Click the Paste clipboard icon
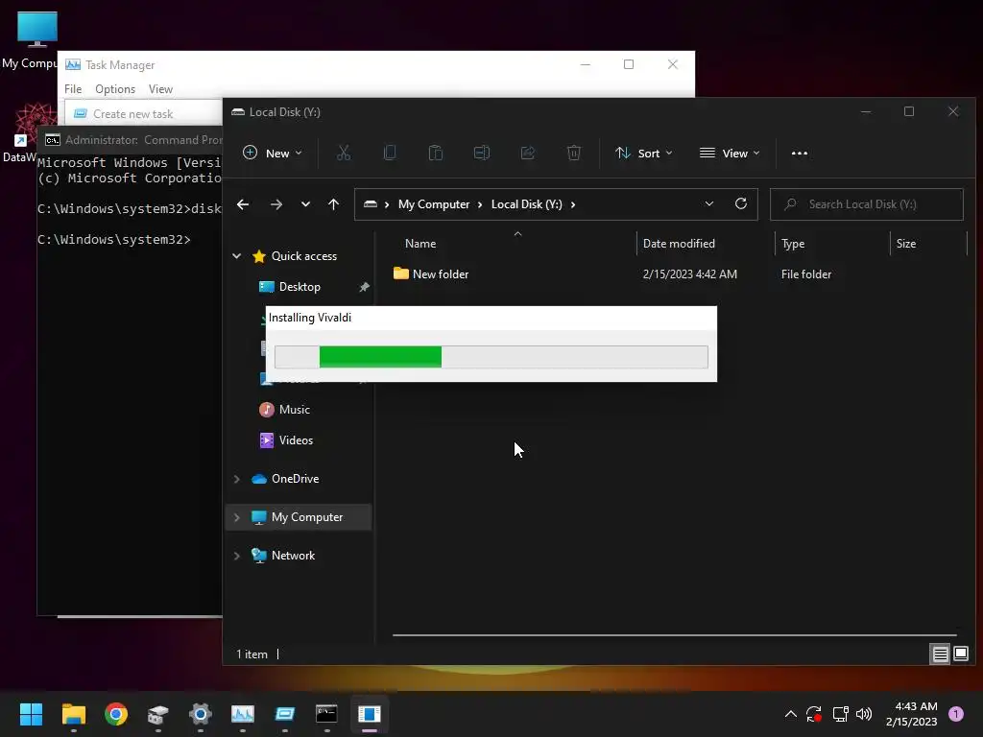Image resolution: width=983 pixels, height=737 pixels. pos(436,153)
